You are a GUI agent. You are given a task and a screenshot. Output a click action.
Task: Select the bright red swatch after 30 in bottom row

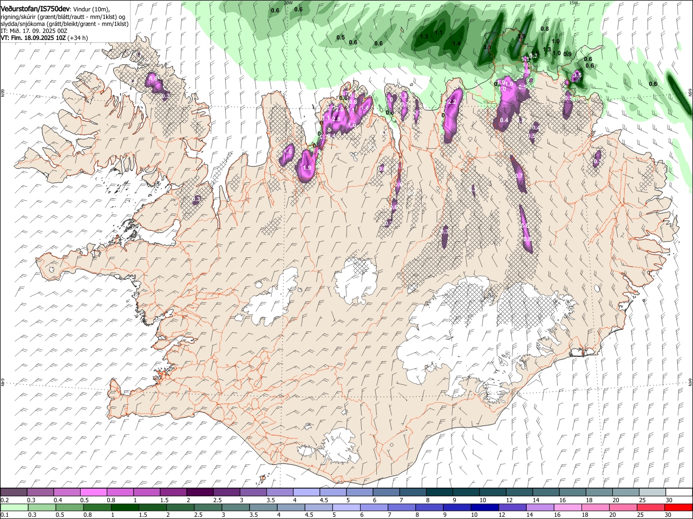(678, 507)
